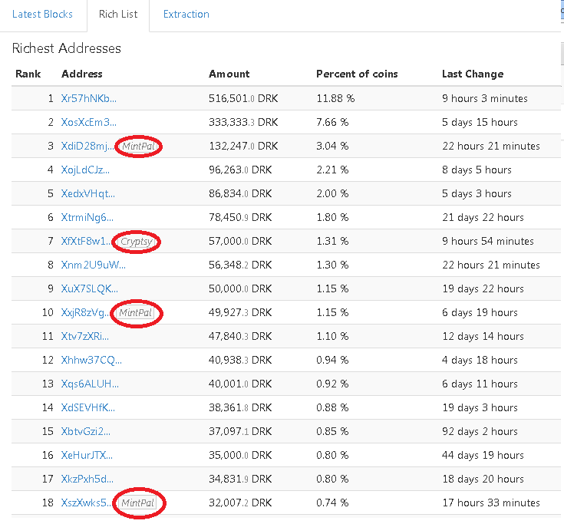Open the Latest Blocks tab
This screenshot has width=564, height=524.
click(x=42, y=15)
